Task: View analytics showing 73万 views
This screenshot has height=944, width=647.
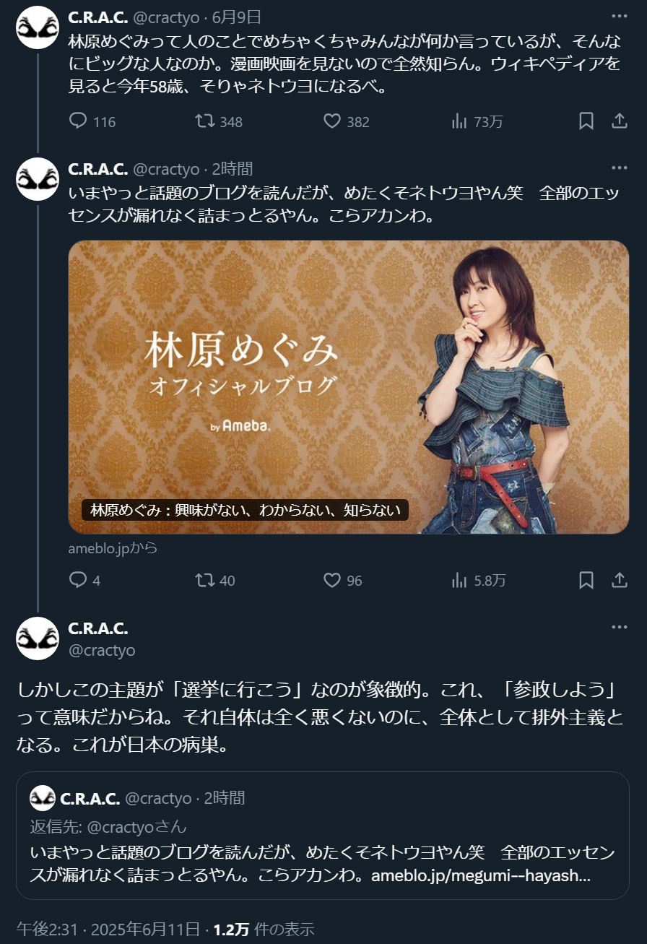Action: coord(459,121)
